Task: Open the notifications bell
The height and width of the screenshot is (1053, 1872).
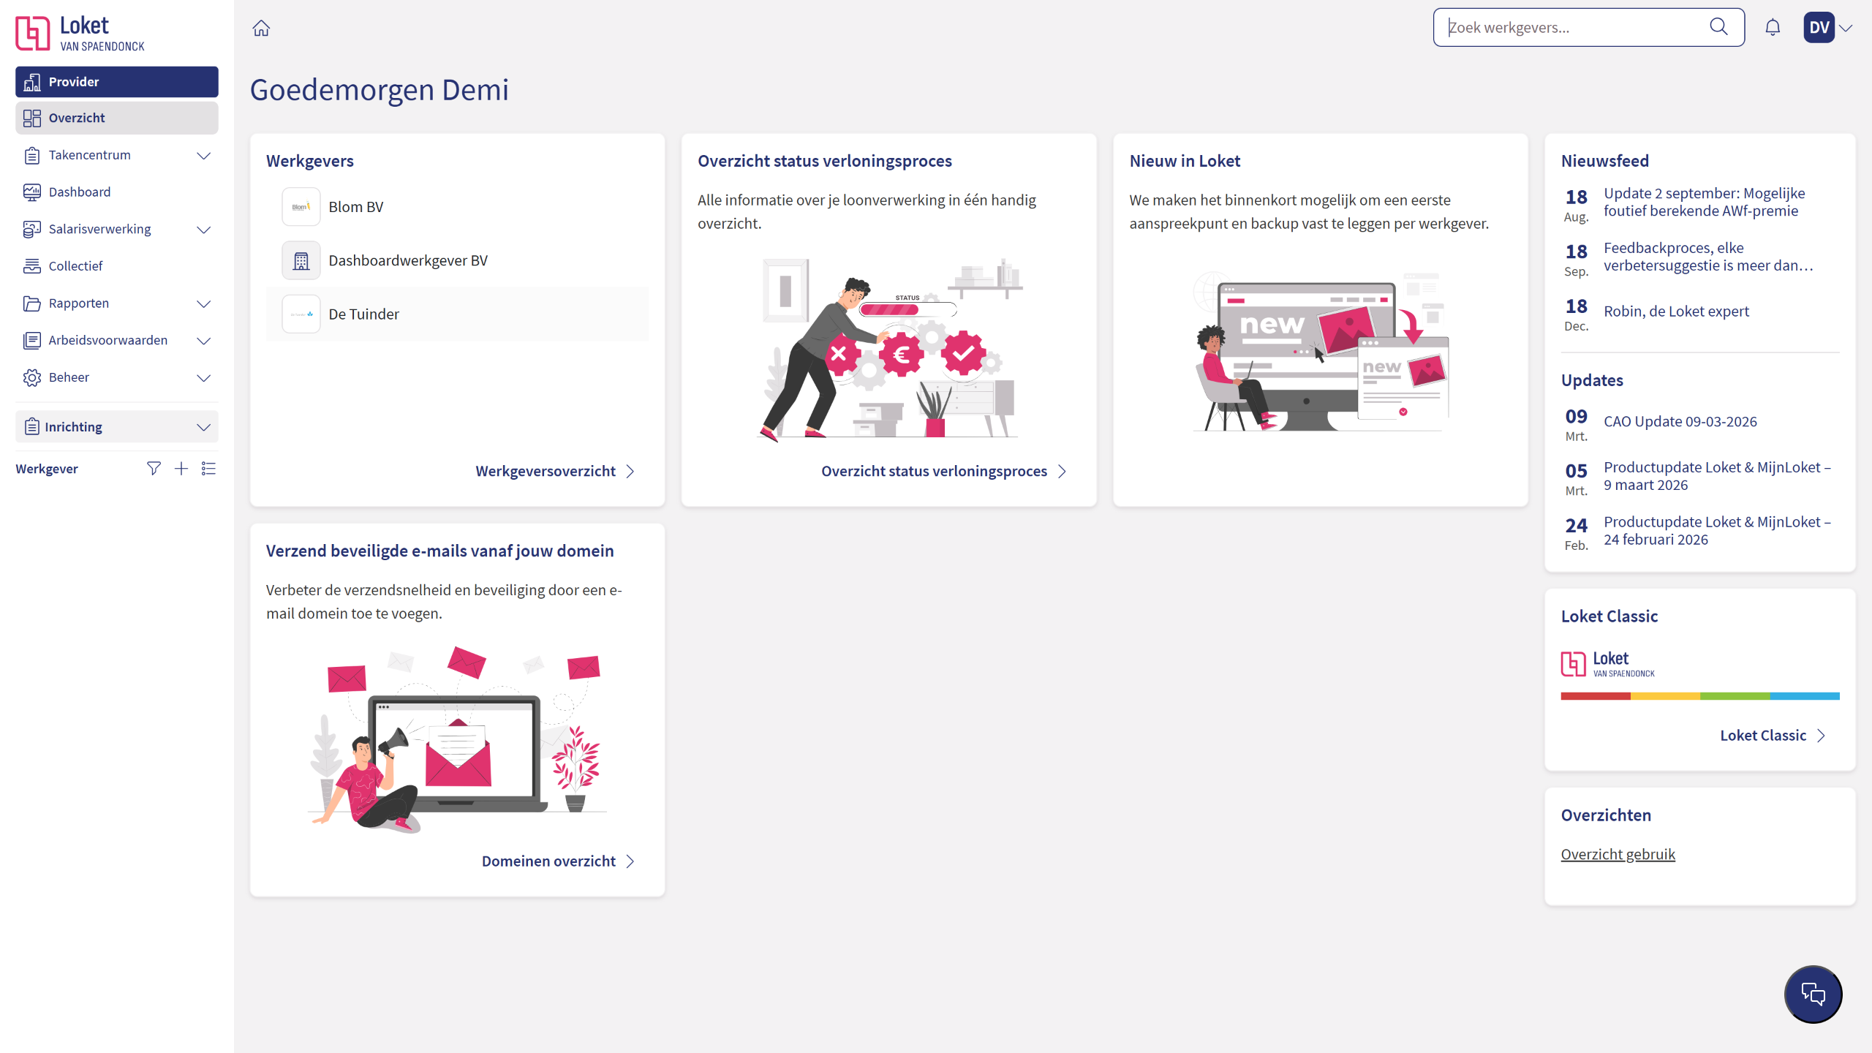Action: (x=1773, y=28)
